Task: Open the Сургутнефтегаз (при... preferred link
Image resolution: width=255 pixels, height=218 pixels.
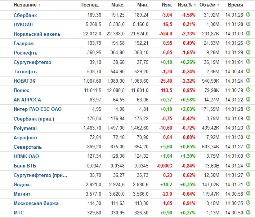Action: point(40,175)
